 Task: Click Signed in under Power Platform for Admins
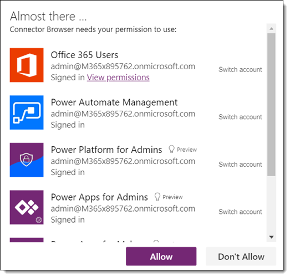[68, 172]
